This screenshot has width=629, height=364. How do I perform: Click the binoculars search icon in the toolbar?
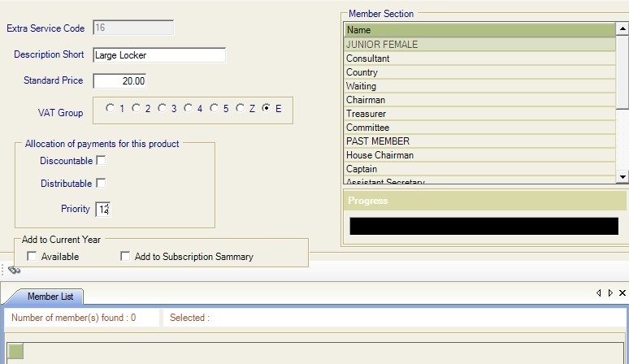tap(14, 270)
